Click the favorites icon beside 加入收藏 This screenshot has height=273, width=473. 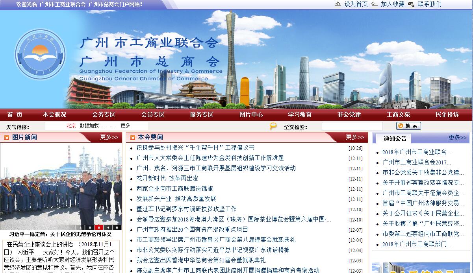[374, 4]
